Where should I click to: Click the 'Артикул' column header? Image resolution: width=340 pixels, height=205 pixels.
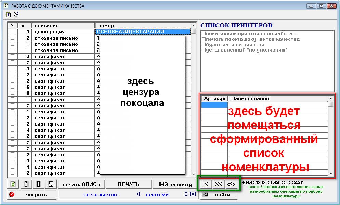point(215,98)
